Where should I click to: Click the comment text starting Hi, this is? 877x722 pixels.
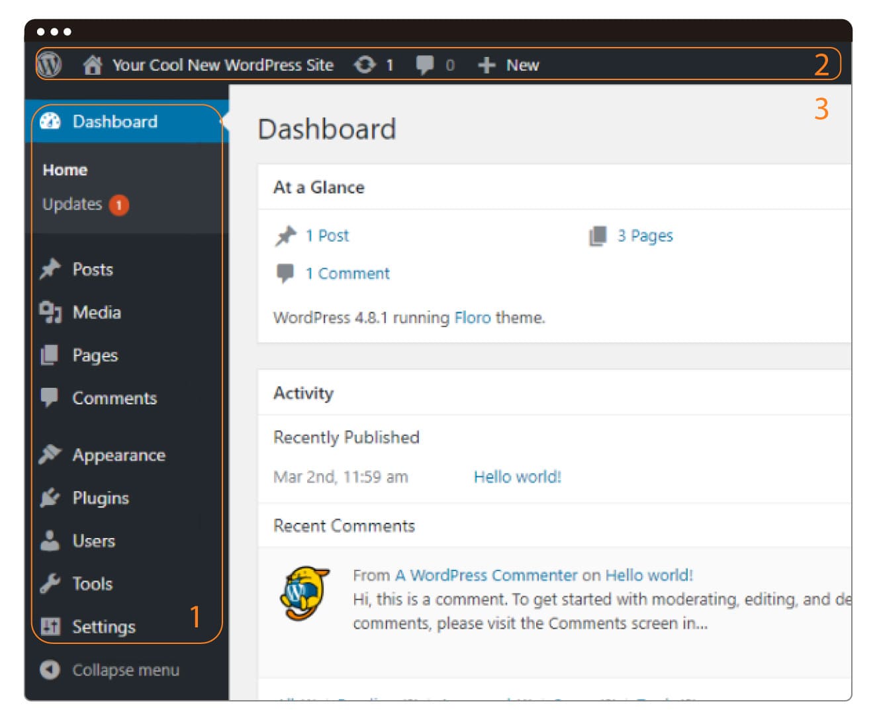pos(602,611)
